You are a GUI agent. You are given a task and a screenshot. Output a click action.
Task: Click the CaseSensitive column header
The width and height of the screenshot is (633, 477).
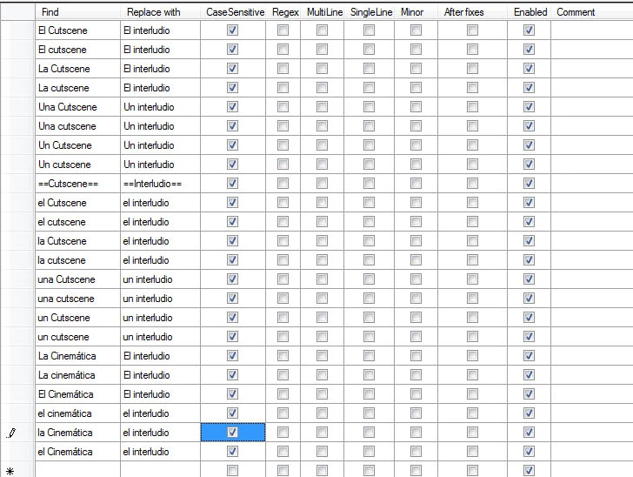(235, 12)
